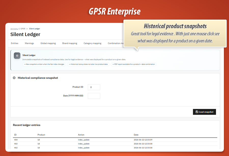Click the save icon on Load snapshot
Screen dimensions: 229x156
coord(197,112)
